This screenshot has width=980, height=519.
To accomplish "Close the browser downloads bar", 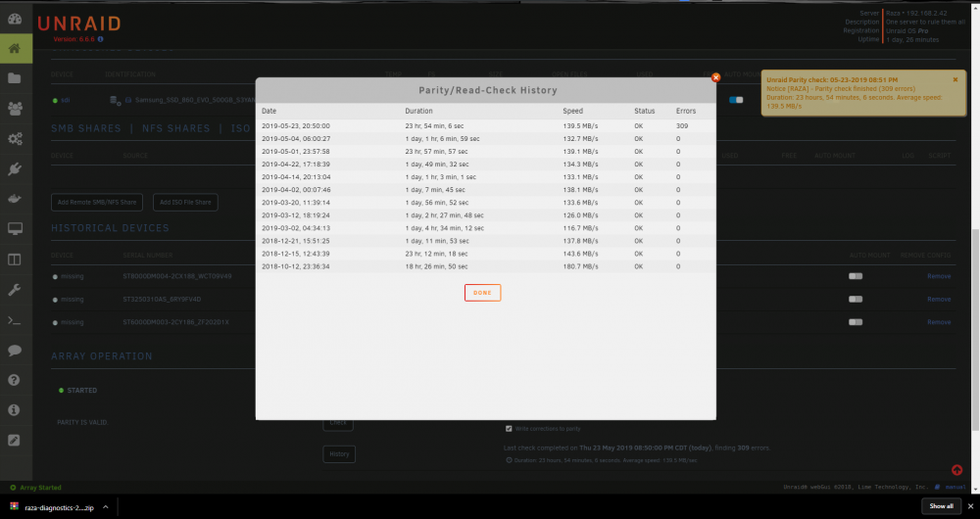I will pyautogui.click(x=970, y=506).
